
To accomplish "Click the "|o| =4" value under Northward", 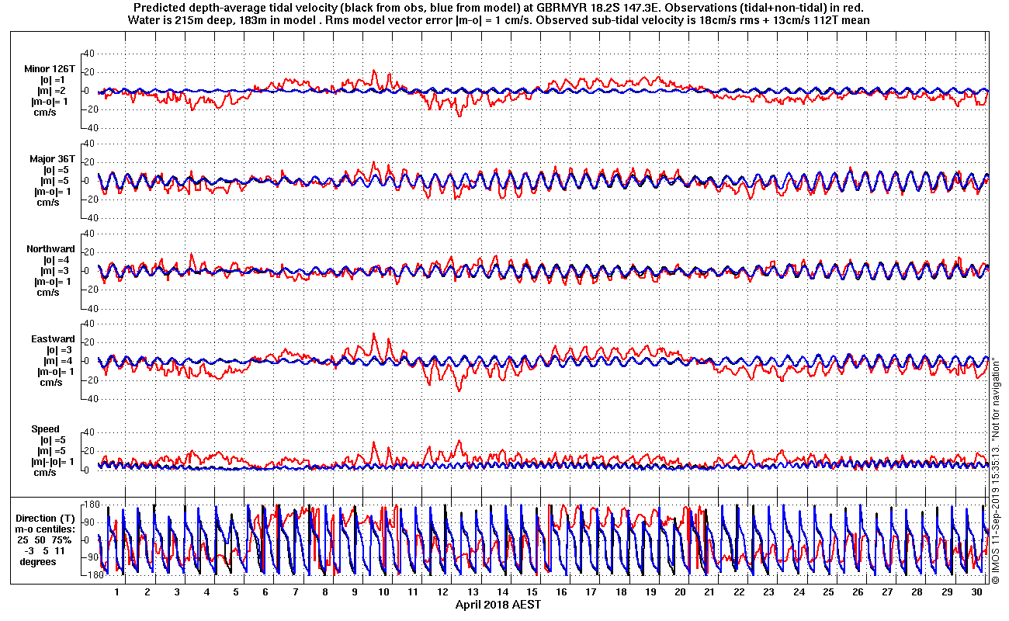I will tap(58, 260).
